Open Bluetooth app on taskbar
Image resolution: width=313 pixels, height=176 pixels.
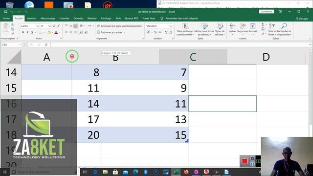point(146,172)
